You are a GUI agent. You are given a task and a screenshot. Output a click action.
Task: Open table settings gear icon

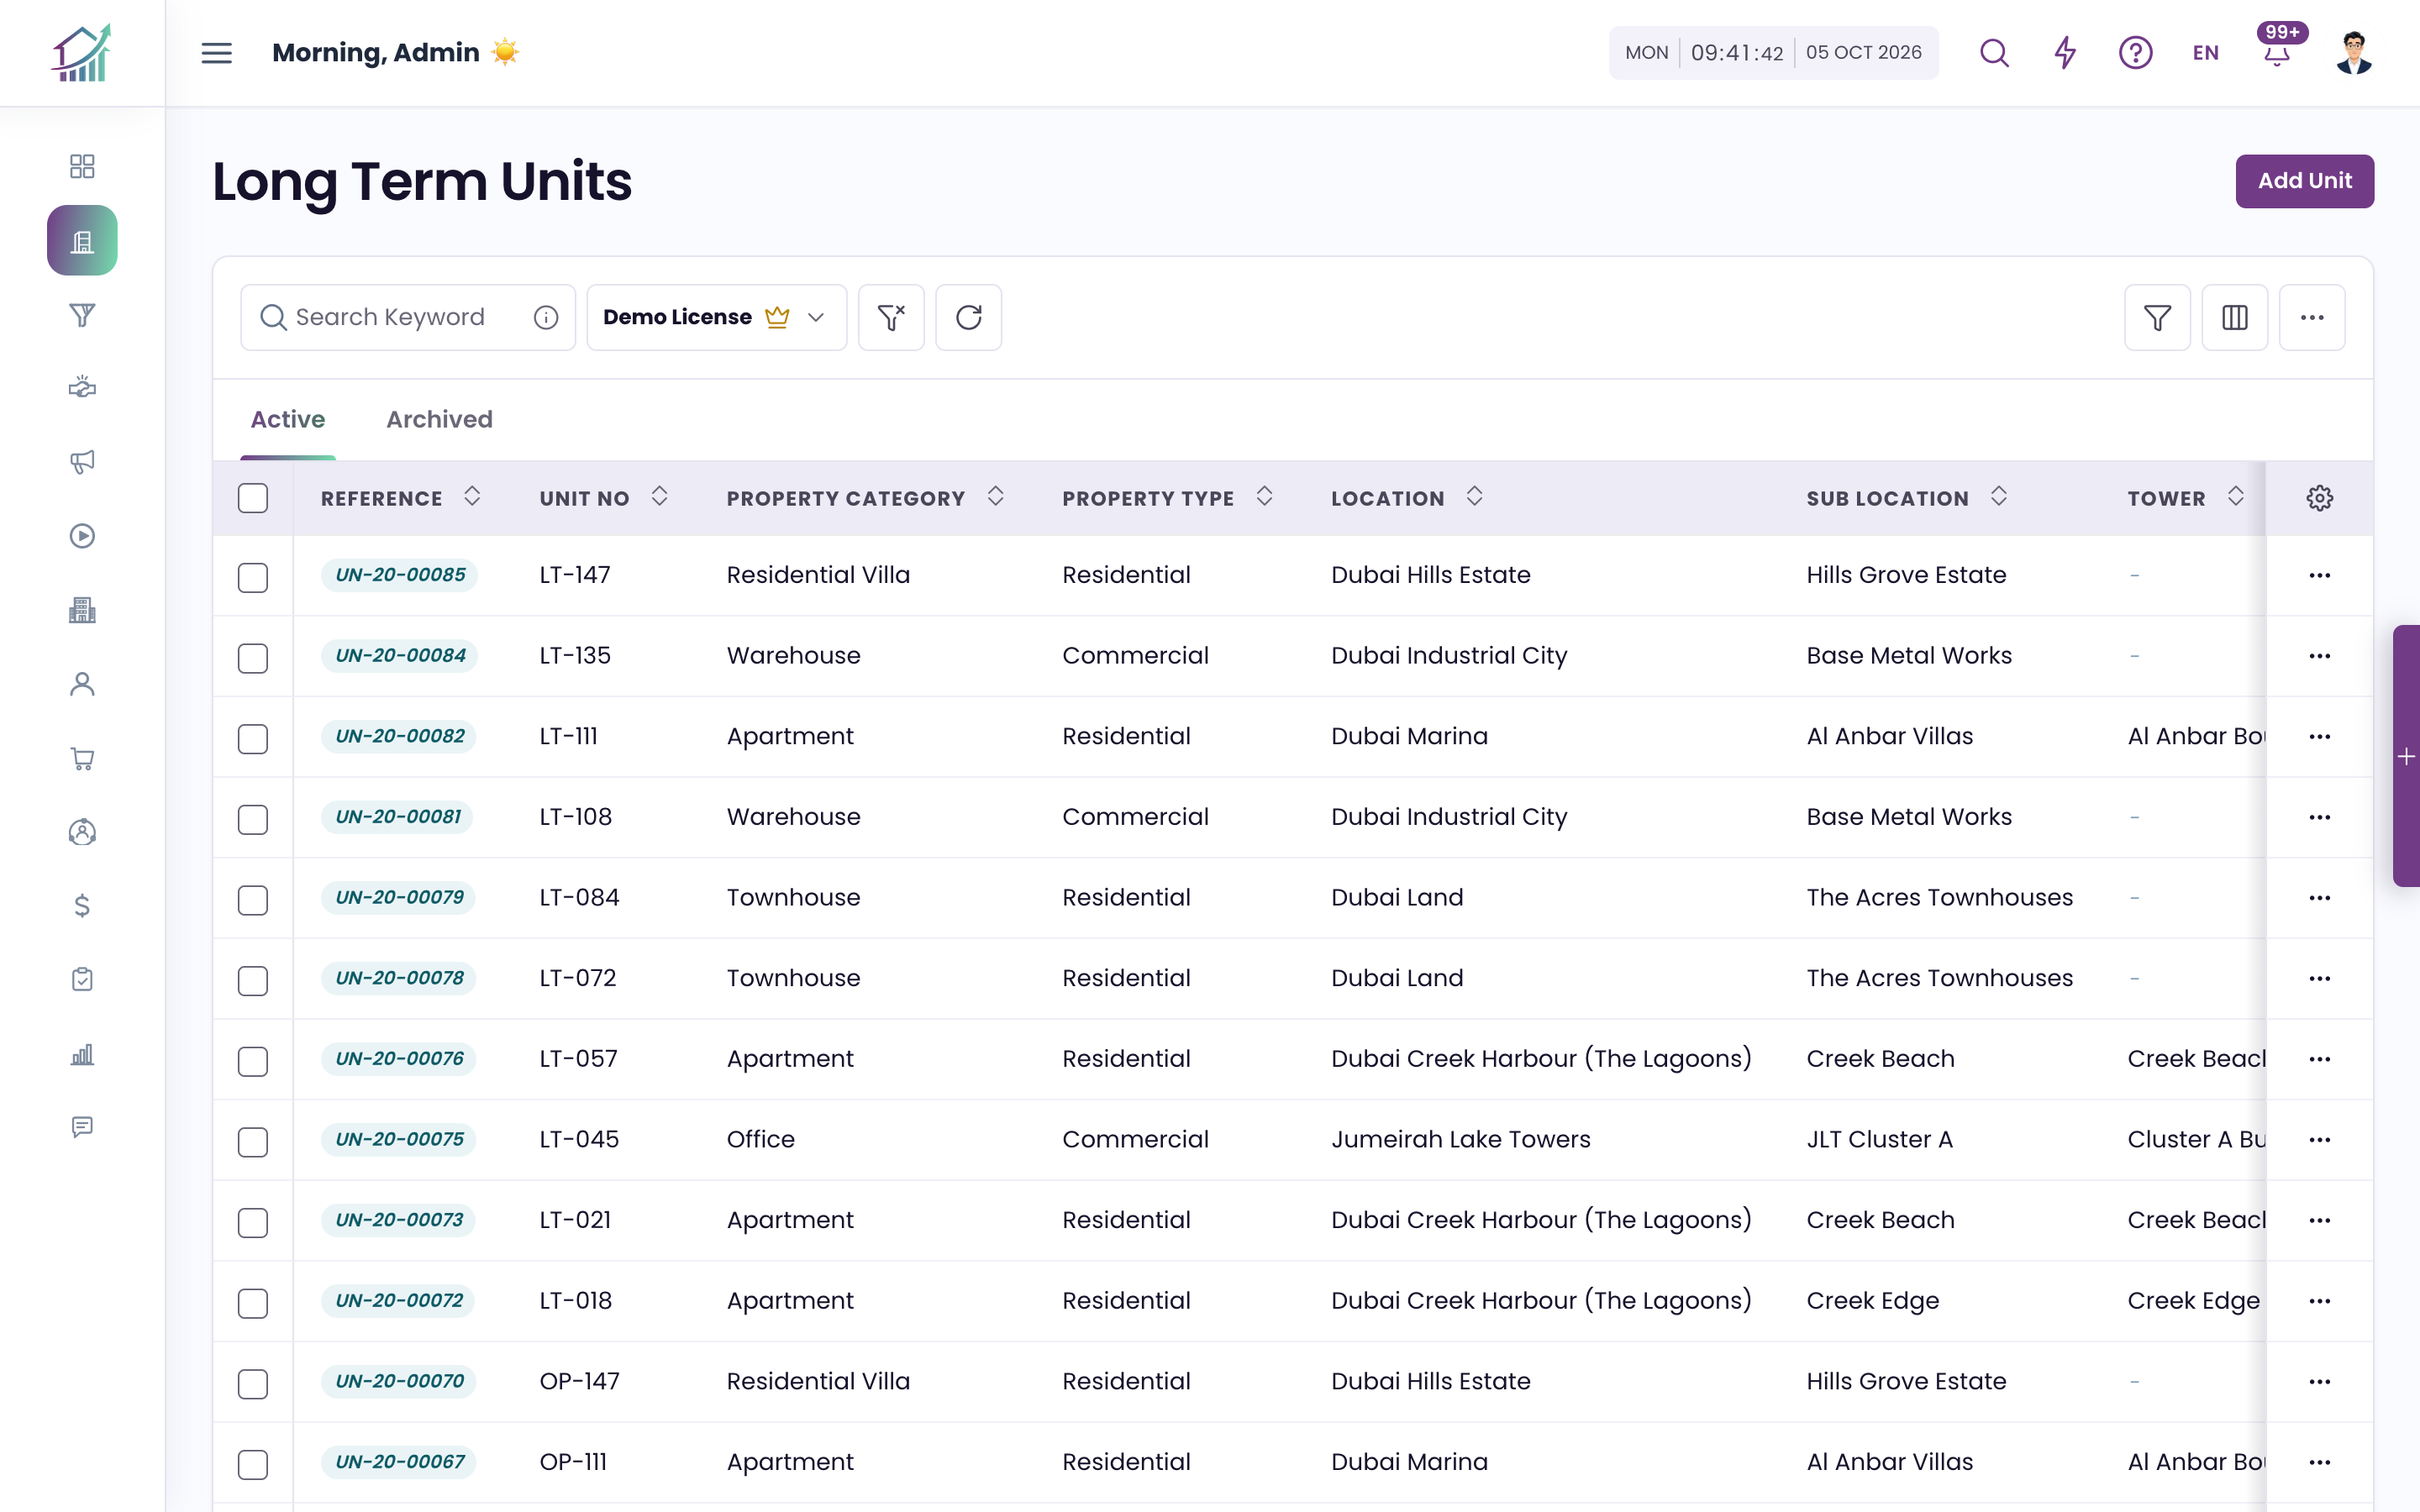(2319, 498)
